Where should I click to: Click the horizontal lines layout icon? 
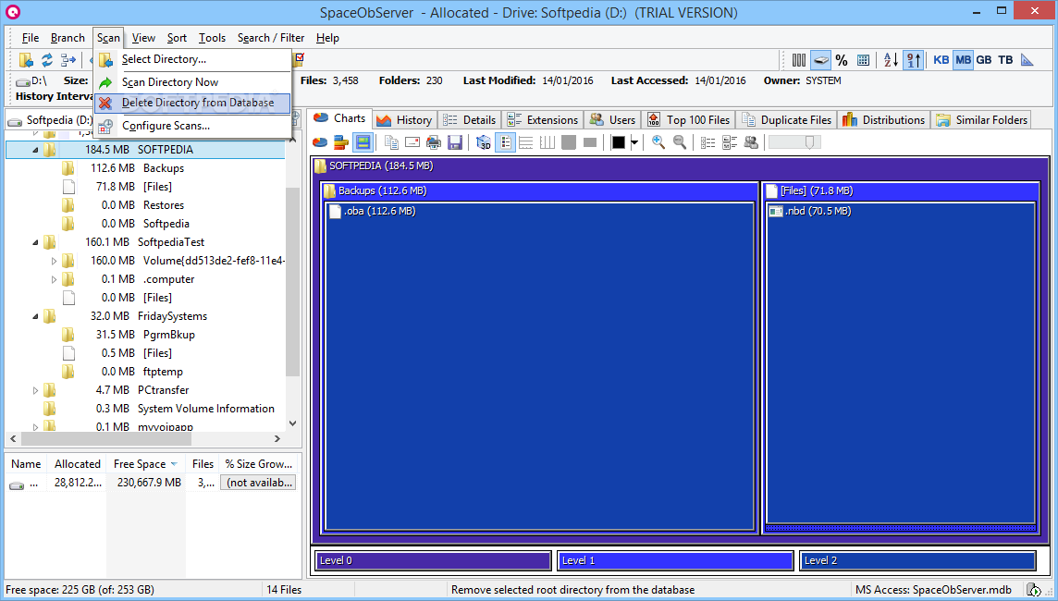(x=526, y=142)
